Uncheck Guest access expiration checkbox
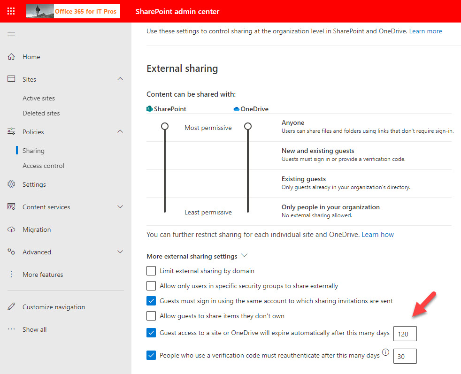461x374 pixels. tap(151, 333)
